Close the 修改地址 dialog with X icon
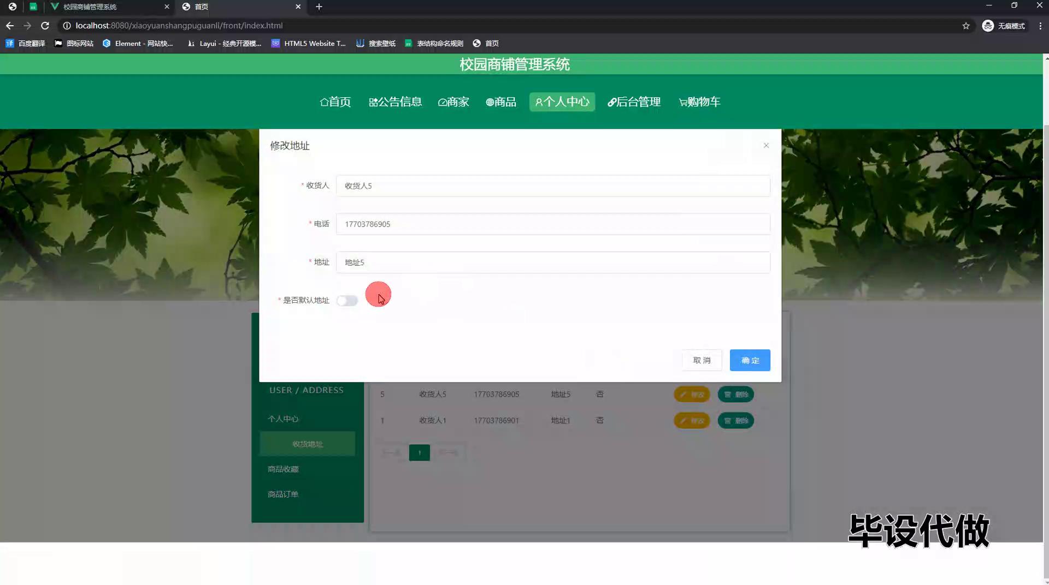Image resolution: width=1049 pixels, height=585 pixels. click(766, 145)
